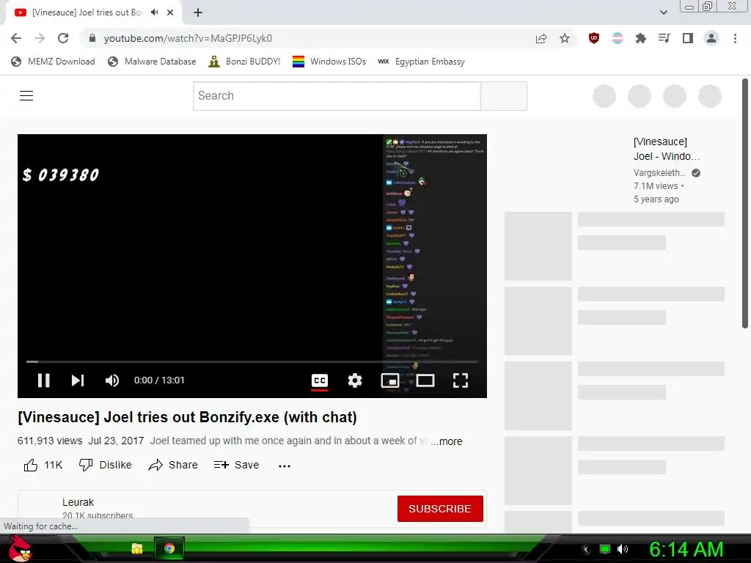Screen dimensions: 751x563
Task: Open the striped flag extension icon
Action: pyautogui.click(x=618, y=38)
